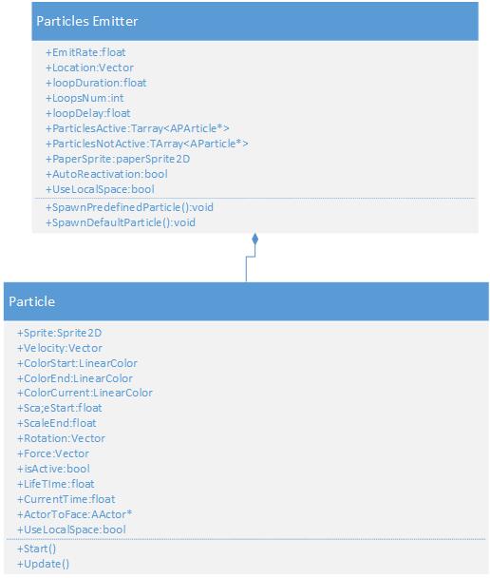This screenshot has width=490, height=578.
Task: Click the loopDuration:float attribute
Action: coord(96,83)
